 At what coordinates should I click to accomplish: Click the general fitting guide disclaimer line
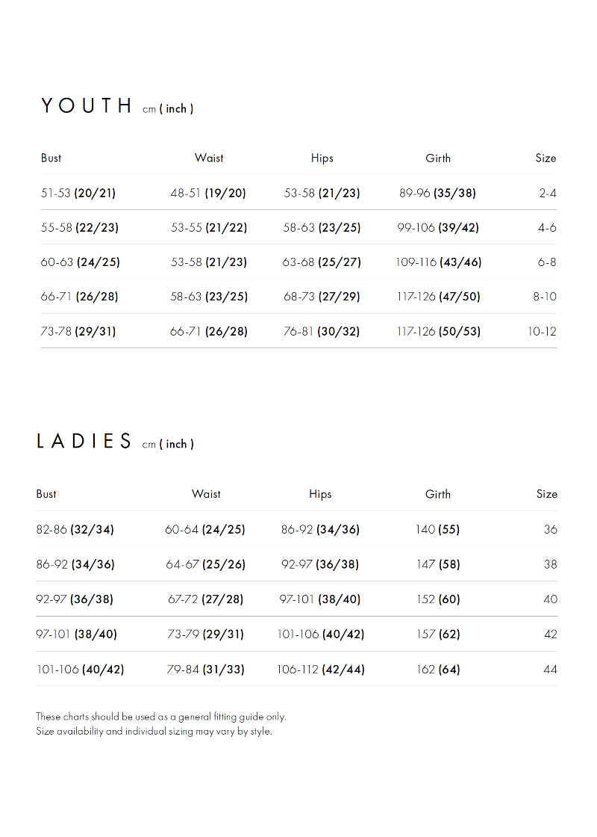[161, 717]
